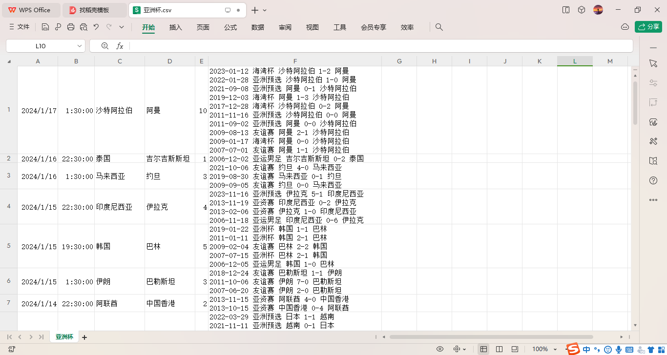Click the fx insert function icon
The image size is (667, 355).
(x=120, y=46)
